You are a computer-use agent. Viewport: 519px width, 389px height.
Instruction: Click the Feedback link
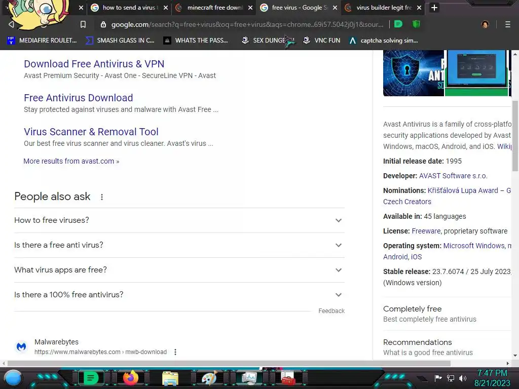tap(331, 311)
